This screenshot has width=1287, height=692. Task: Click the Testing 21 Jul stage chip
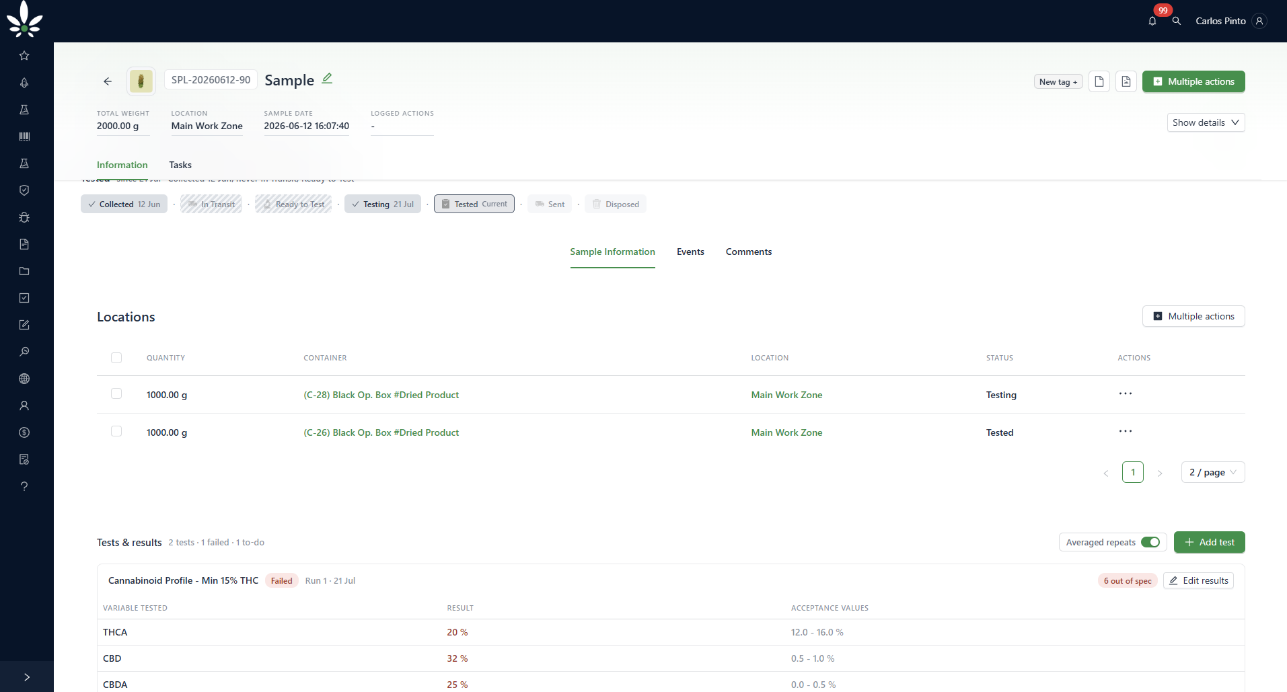(x=382, y=204)
